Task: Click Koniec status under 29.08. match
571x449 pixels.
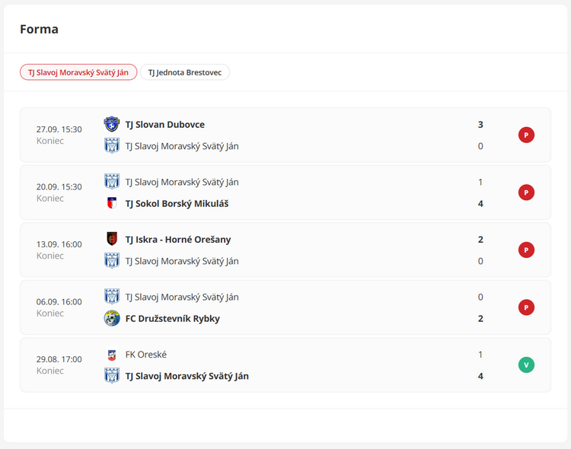Action: coord(50,371)
